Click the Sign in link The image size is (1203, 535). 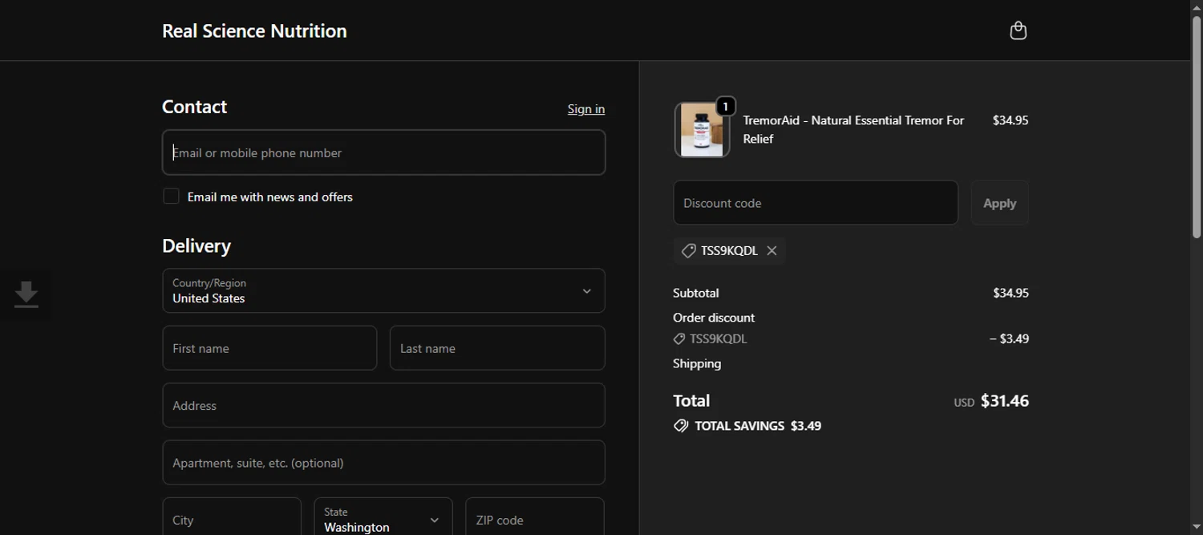click(x=586, y=109)
